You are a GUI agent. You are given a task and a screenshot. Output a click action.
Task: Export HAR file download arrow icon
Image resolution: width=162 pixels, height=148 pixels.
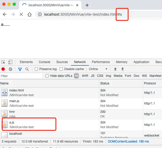[x=123, y=69]
